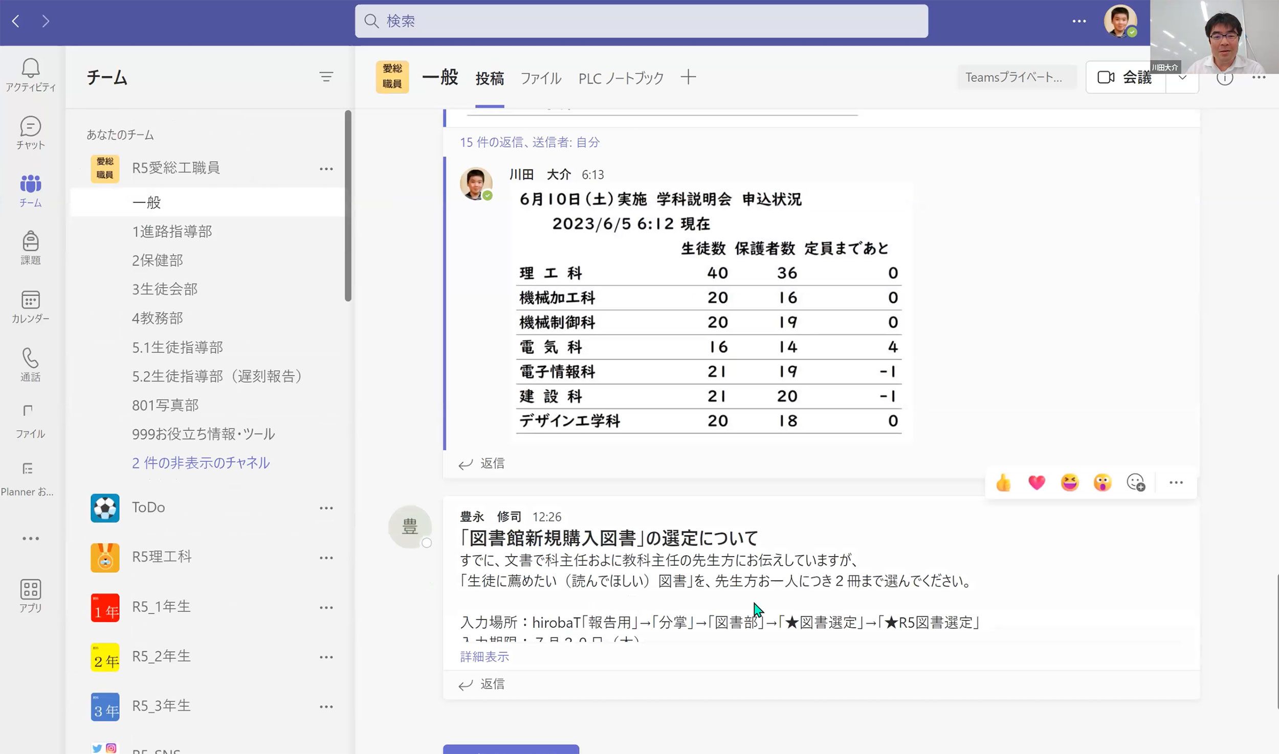
Task: Open more options for R5_1年生 team
Action: 326,607
